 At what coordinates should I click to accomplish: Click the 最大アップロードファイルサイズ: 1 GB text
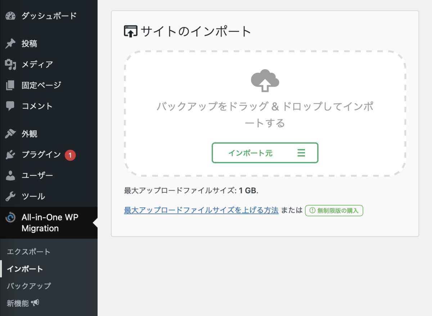(191, 191)
